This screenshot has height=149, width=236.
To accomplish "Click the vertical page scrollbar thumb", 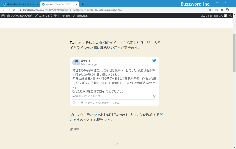I will pyautogui.click(x=234, y=53).
